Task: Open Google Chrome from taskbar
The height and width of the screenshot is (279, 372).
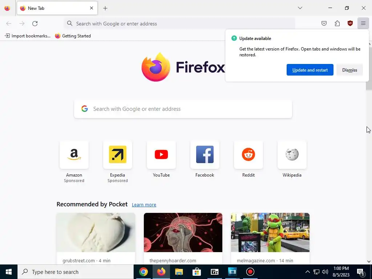Action: [x=143, y=272]
